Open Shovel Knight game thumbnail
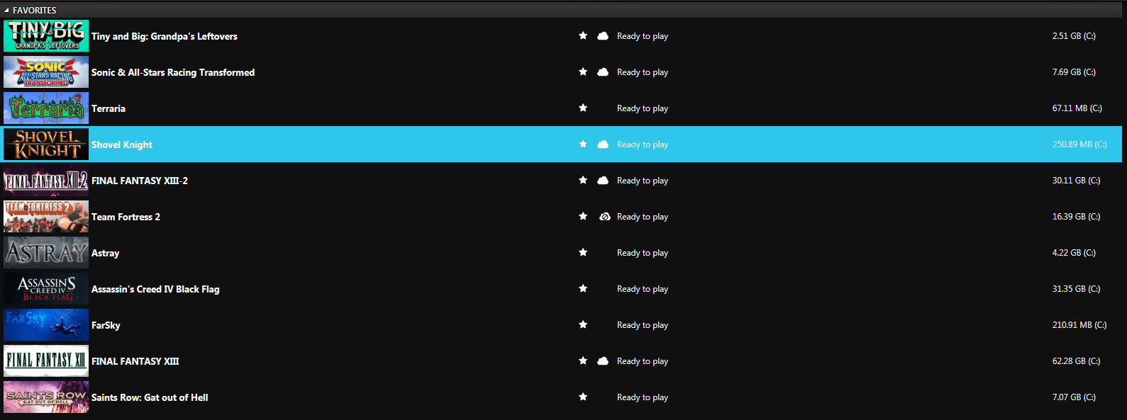 click(x=46, y=144)
